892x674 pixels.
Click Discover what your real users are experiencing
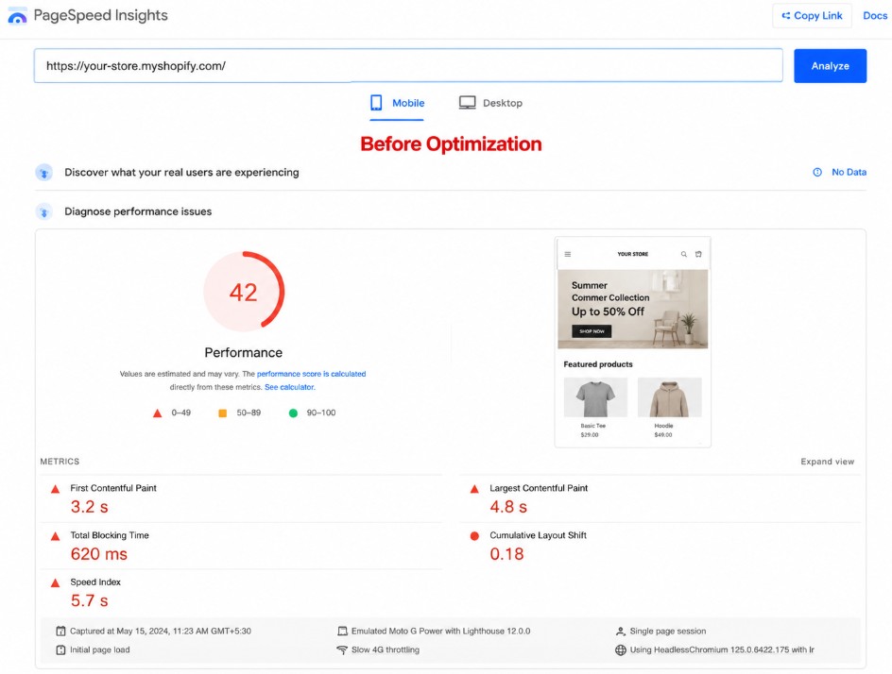181,172
